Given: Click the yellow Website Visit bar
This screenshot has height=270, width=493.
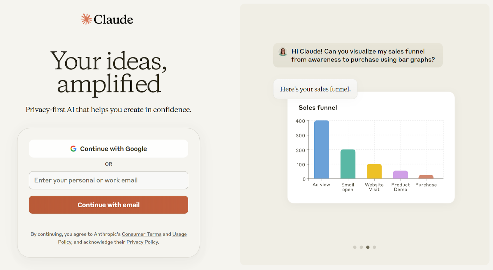Looking at the screenshot, I should [x=374, y=171].
